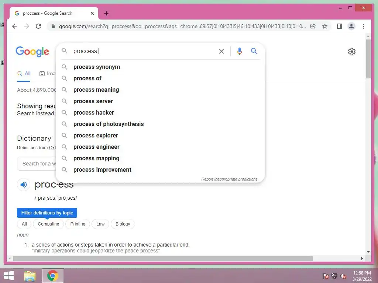Reload the Google search page

click(38, 26)
